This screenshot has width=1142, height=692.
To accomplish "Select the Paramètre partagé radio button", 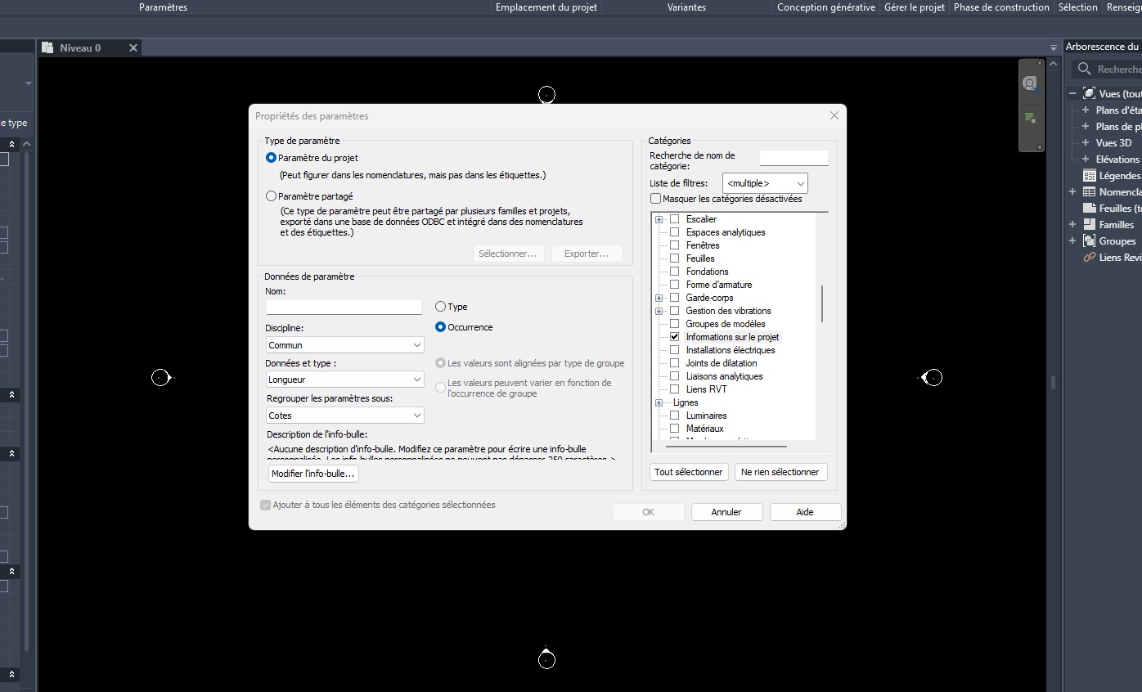I will 272,196.
